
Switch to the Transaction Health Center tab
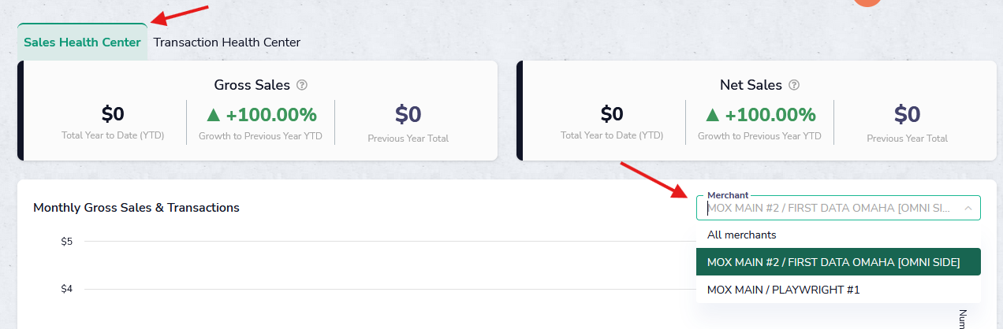pyautogui.click(x=227, y=43)
